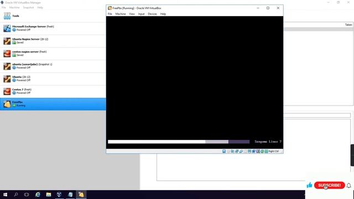Click optical drive icon in VM status bar

(x=228, y=151)
